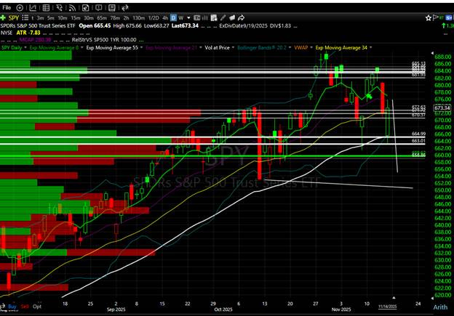Image resolution: width=454 pixels, height=316 pixels.
Task: Click the green 658.86 horizontal level label
Action: click(x=418, y=155)
